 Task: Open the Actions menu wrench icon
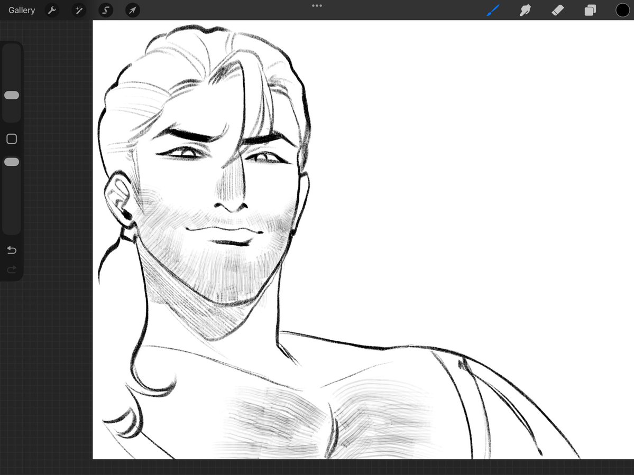tap(52, 10)
